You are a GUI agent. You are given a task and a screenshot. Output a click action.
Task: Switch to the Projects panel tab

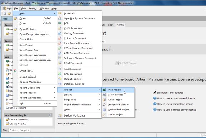13,130
